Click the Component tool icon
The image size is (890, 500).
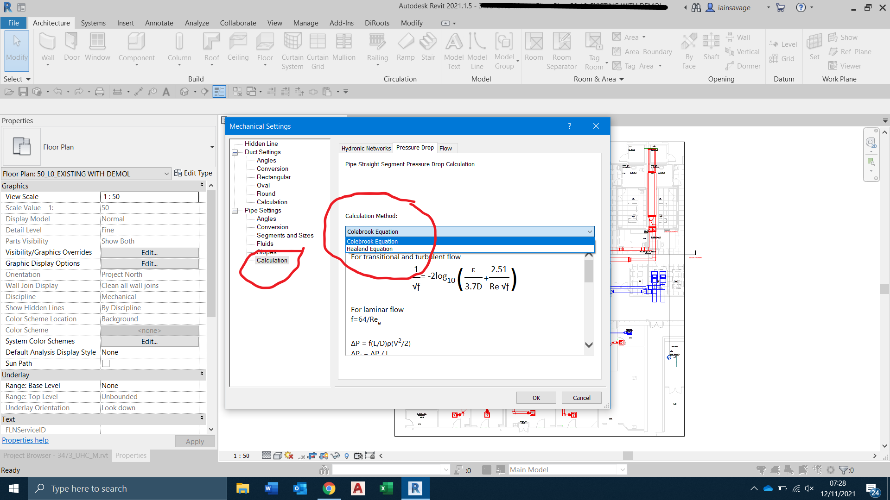click(x=136, y=42)
